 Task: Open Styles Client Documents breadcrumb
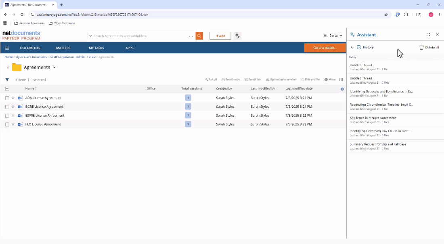31,57
